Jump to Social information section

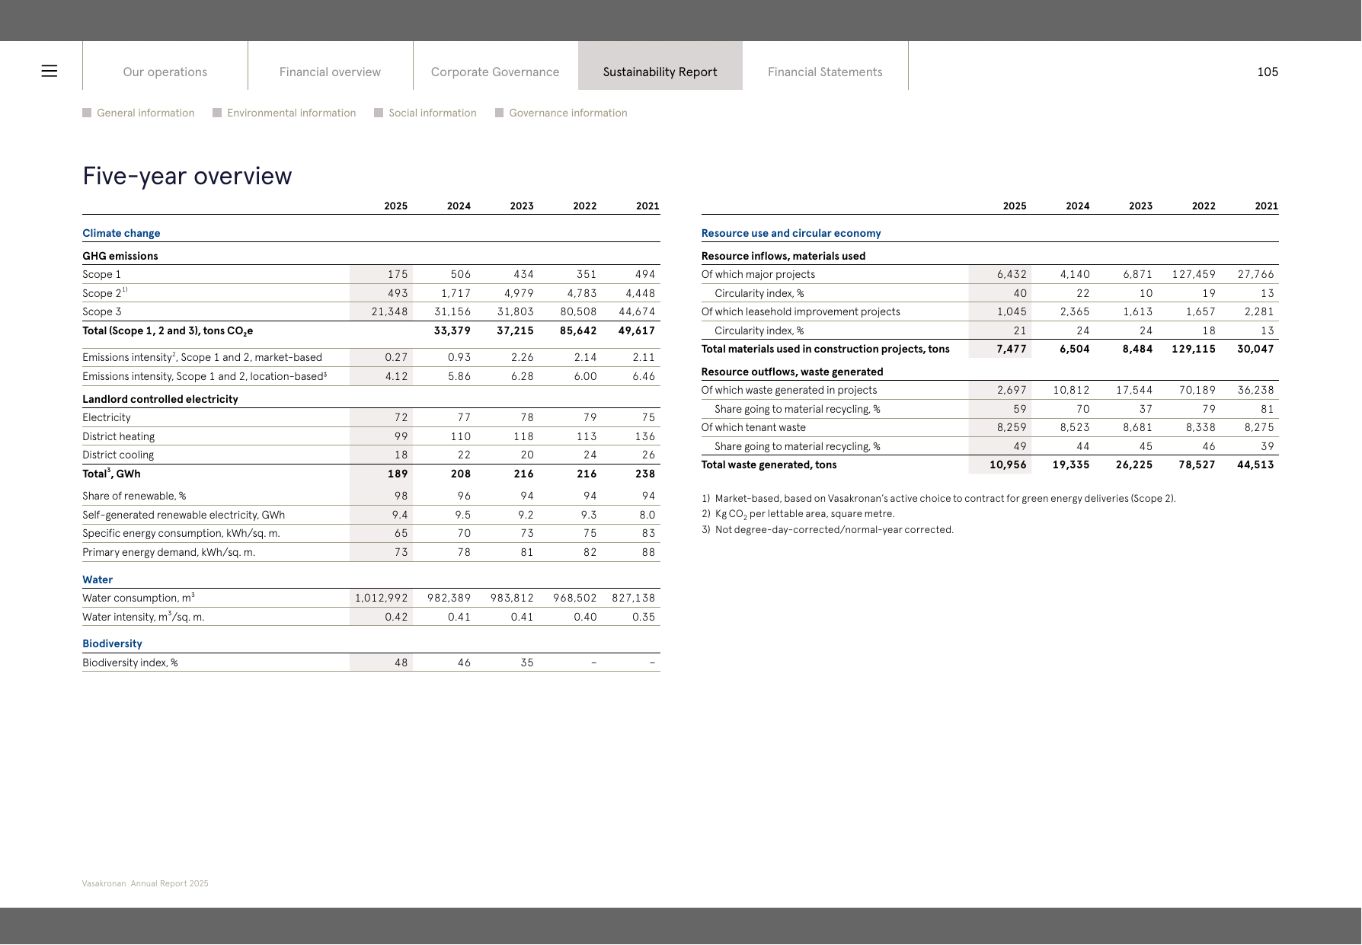click(x=433, y=113)
